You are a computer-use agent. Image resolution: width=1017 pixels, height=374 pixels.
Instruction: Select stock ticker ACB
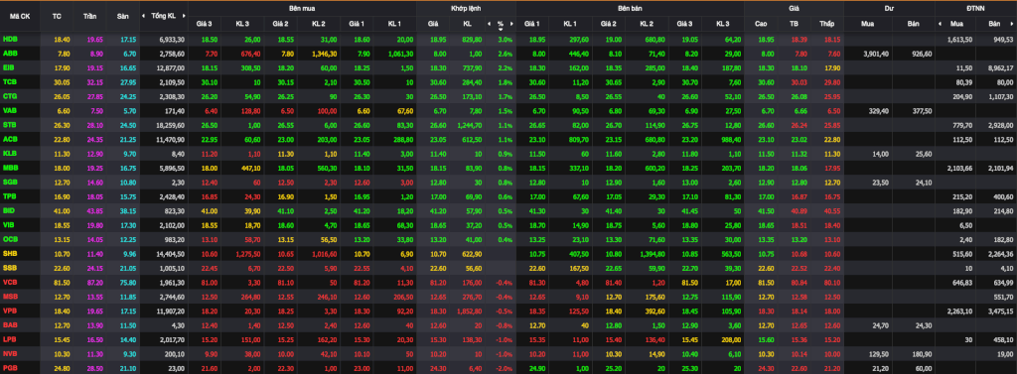pyautogui.click(x=10, y=139)
